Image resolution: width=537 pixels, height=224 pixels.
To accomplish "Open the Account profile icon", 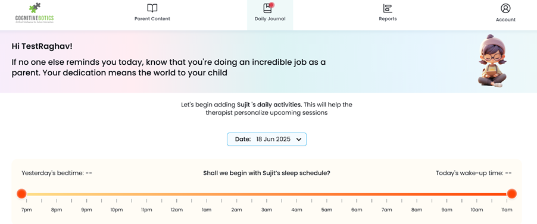I will click(505, 8).
